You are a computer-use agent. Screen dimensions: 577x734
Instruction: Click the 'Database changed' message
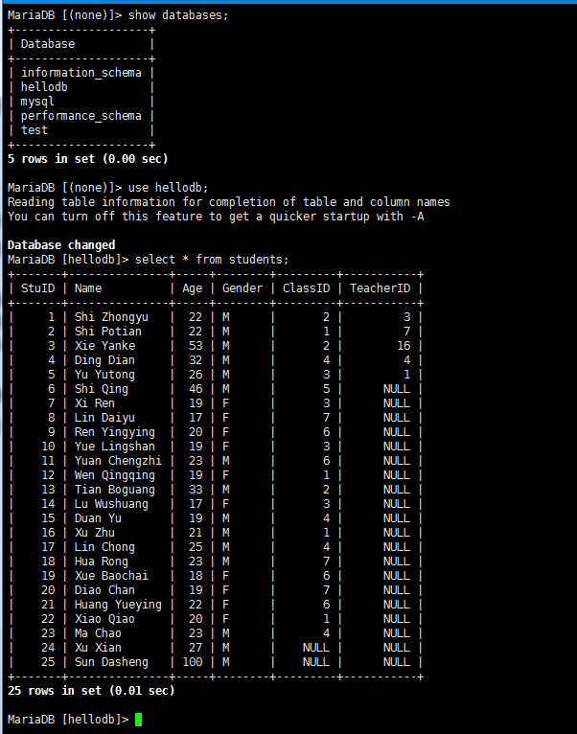[61, 245]
